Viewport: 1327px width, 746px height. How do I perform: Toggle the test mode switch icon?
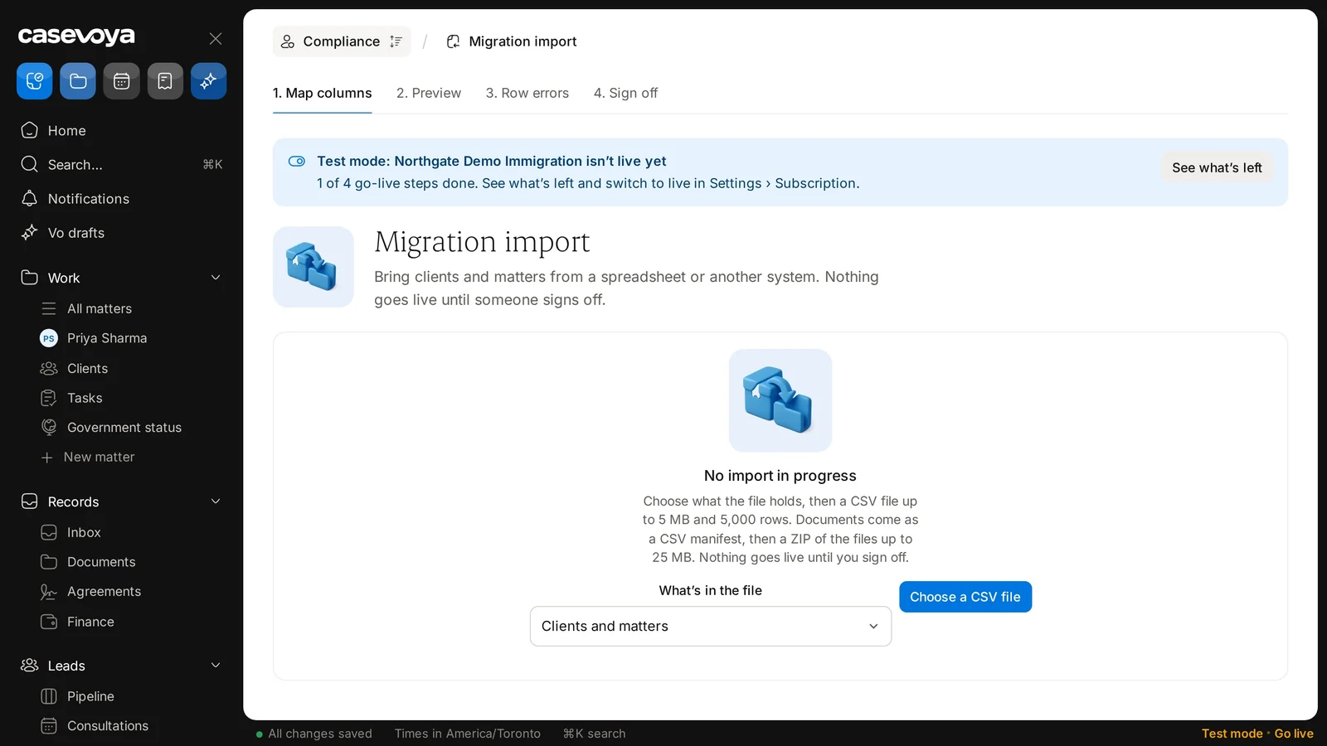(x=297, y=162)
